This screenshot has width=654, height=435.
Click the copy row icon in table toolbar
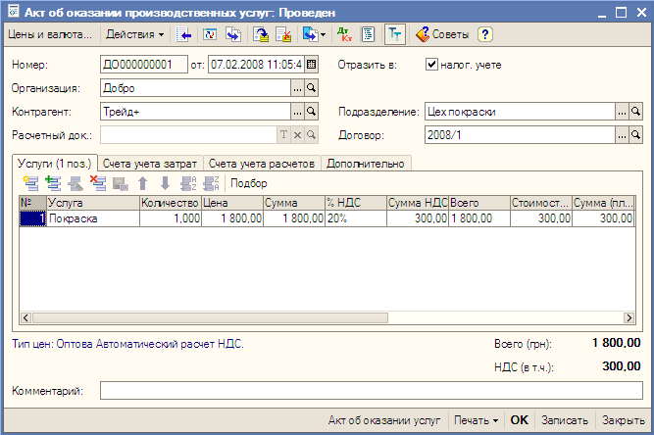(x=50, y=183)
